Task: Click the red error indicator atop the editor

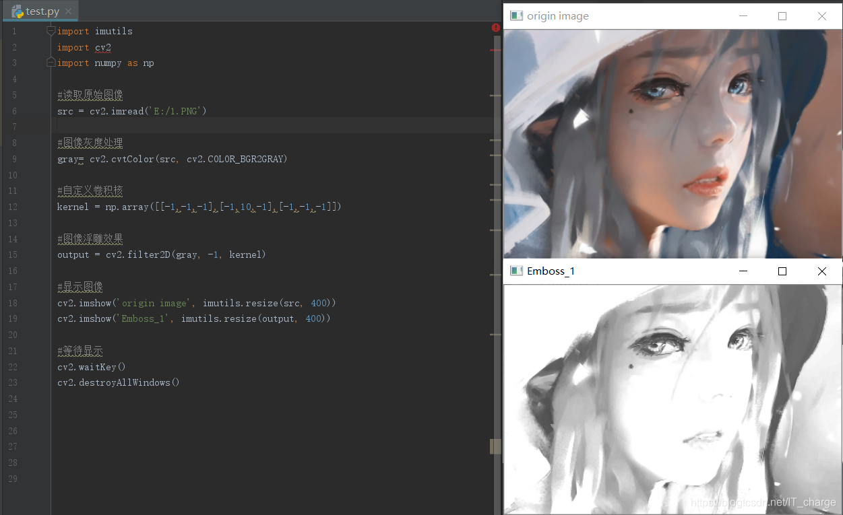Action: pyautogui.click(x=496, y=28)
